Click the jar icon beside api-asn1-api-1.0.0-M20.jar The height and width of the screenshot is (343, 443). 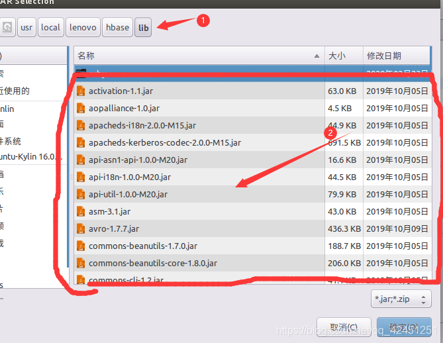pos(81,160)
